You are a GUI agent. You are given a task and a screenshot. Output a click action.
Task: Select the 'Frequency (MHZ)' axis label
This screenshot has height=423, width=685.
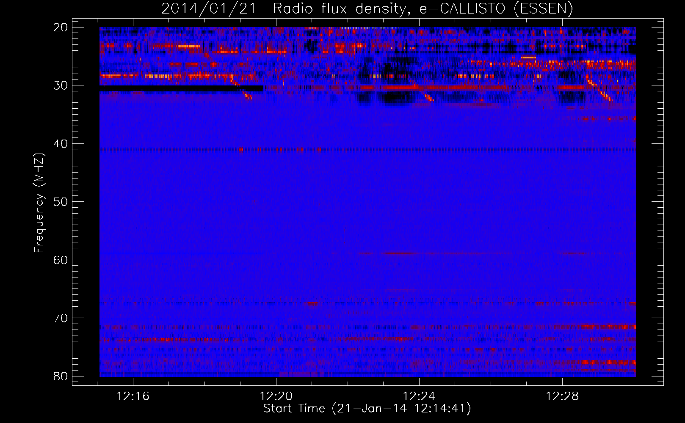pos(39,203)
